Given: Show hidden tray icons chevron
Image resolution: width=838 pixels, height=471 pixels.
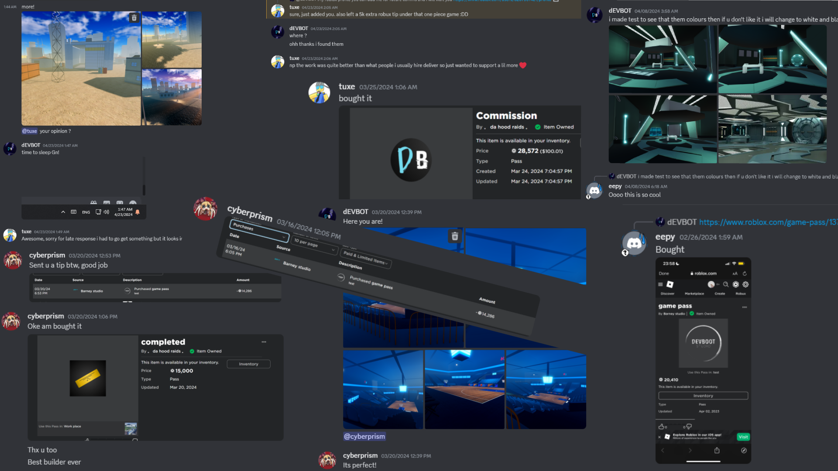Looking at the screenshot, I should coord(63,212).
